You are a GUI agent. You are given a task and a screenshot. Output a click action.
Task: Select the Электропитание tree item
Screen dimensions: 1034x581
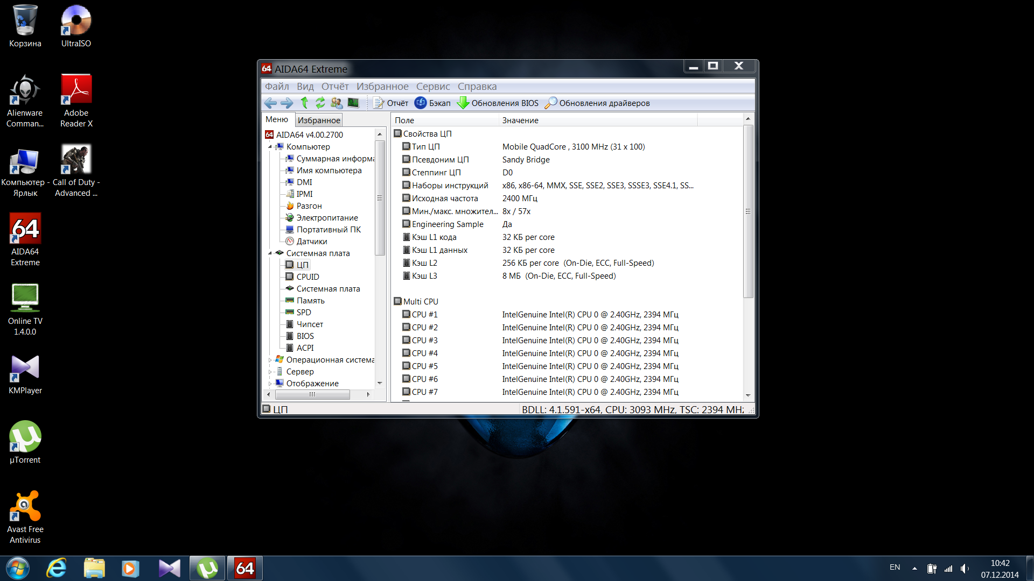click(x=322, y=218)
